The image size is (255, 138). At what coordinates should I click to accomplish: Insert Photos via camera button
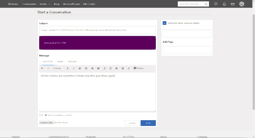point(139,68)
